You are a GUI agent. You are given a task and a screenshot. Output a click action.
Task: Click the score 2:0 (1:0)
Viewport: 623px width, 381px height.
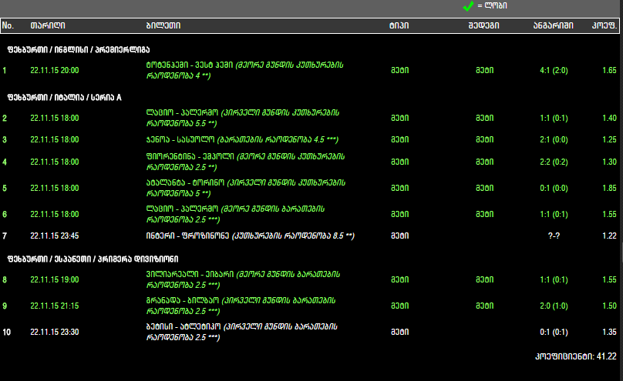coord(554,306)
